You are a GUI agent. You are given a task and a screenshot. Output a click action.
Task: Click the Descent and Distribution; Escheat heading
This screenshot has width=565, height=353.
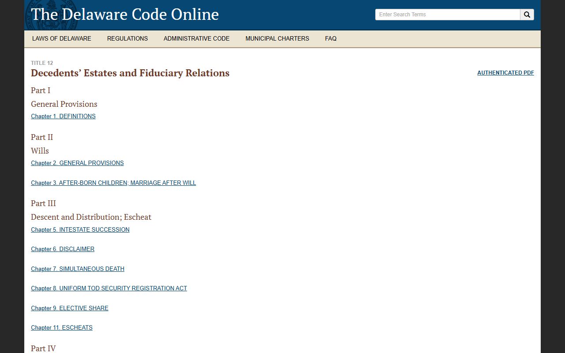pos(91,217)
